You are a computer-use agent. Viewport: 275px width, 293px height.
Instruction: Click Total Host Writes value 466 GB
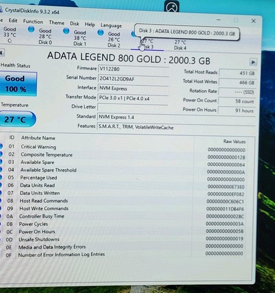coord(237,83)
